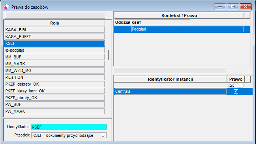Select the KASA_BIBL role
The width and height of the screenshot is (256, 144).
pyautogui.click(x=55, y=30)
